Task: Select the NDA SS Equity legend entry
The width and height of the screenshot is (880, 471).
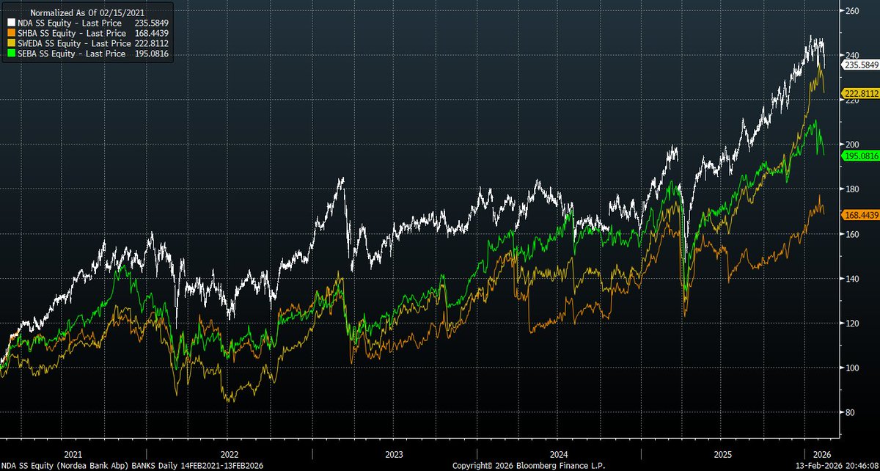Action: [88, 23]
